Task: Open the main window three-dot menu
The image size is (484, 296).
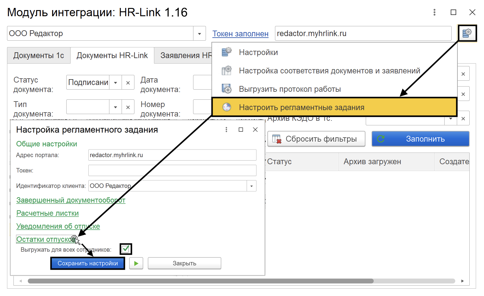Action: [x=434, y=12]
